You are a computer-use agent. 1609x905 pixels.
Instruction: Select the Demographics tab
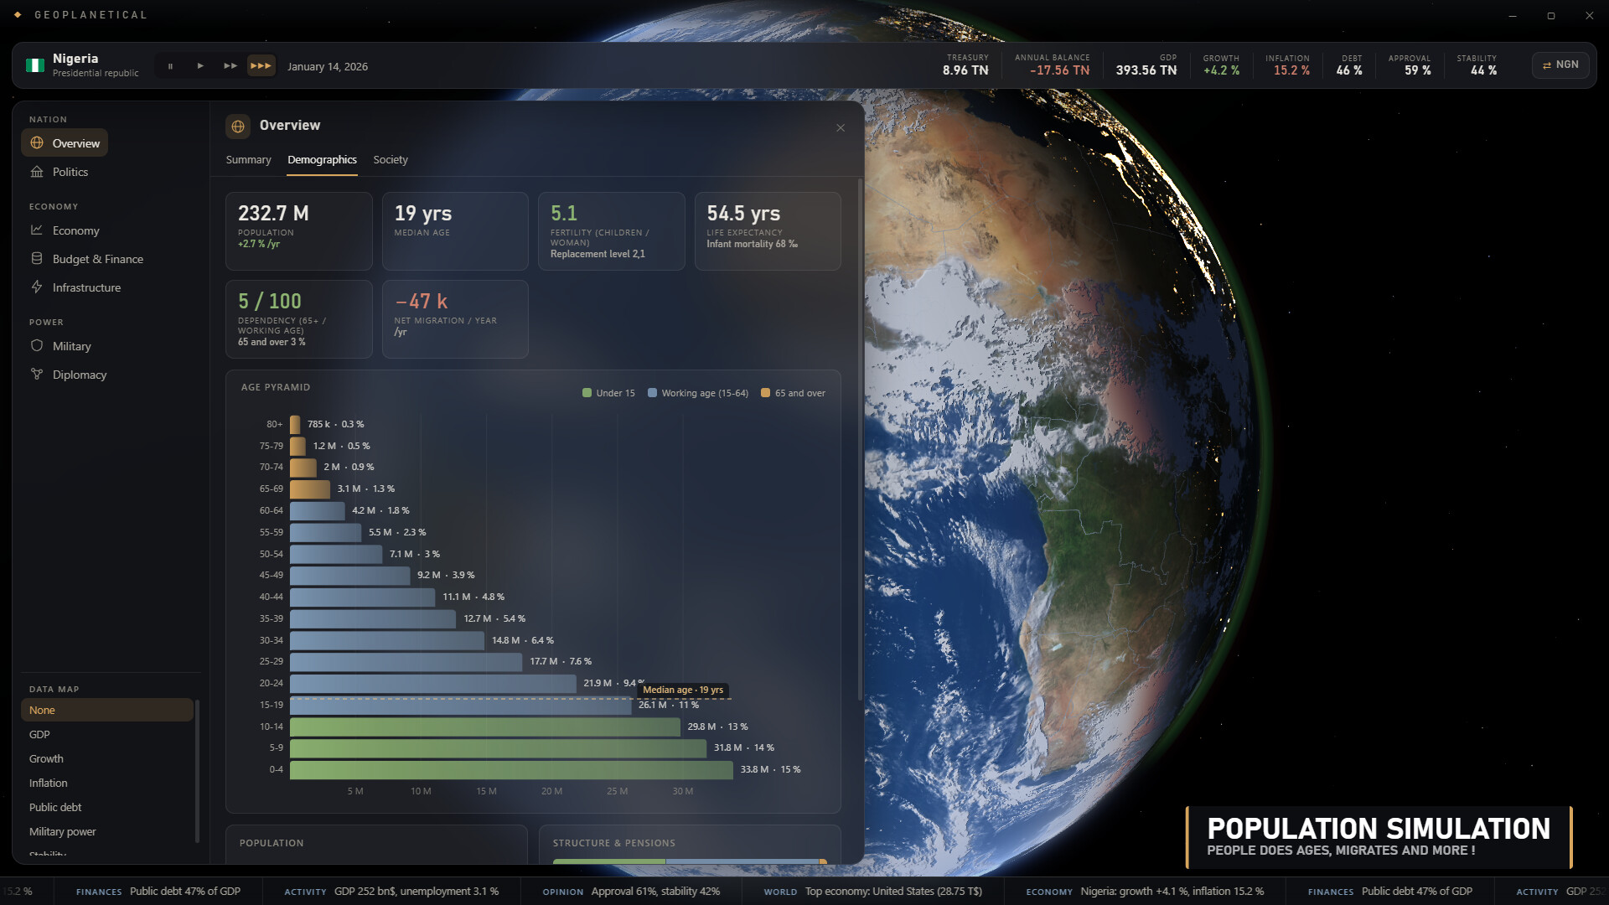(322, 160)
